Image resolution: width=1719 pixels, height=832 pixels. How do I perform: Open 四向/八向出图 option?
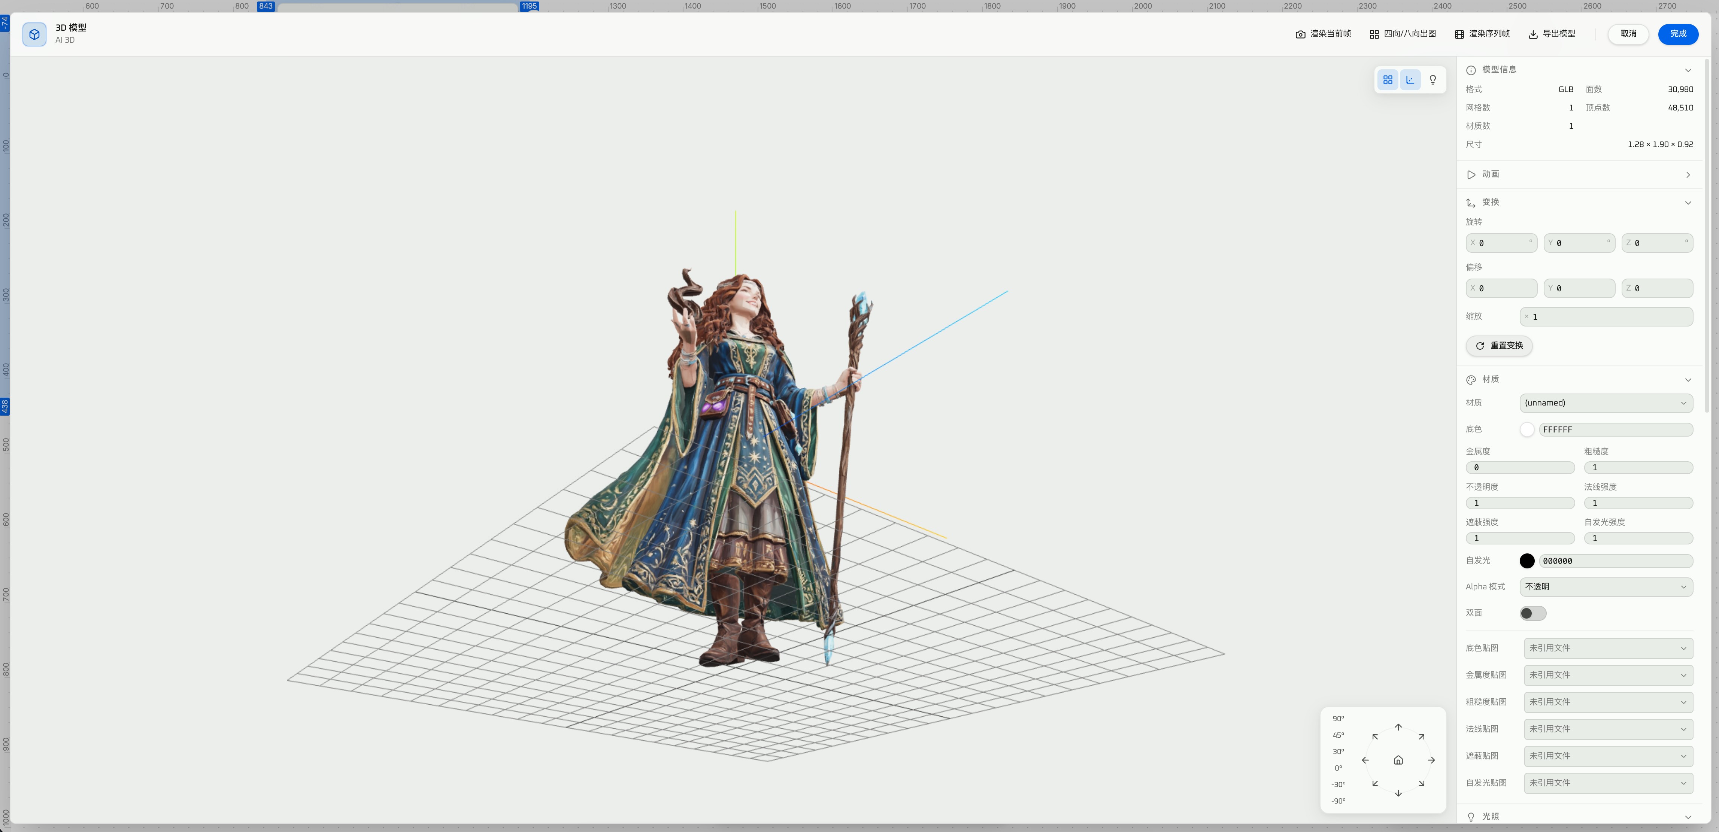point(1403,34)
